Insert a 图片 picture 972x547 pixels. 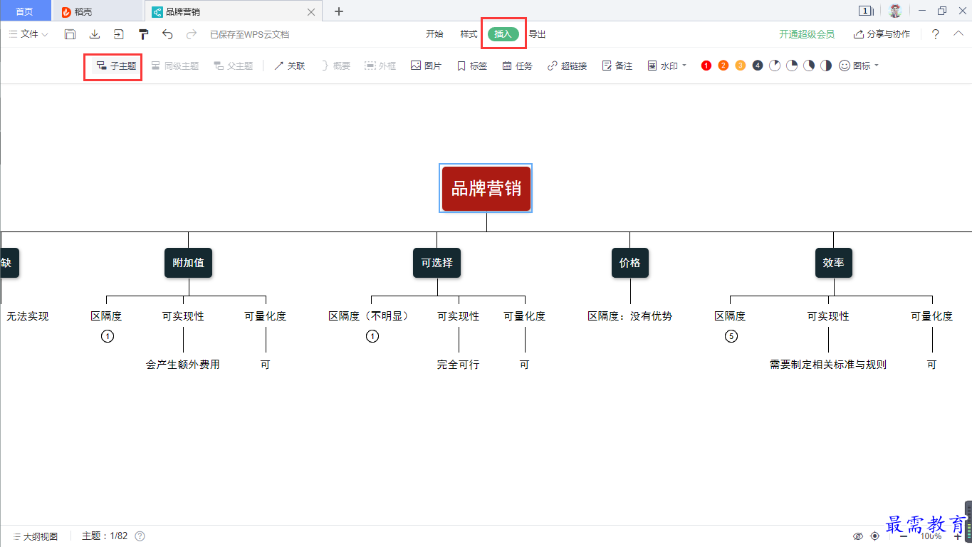tap(426, 66)
